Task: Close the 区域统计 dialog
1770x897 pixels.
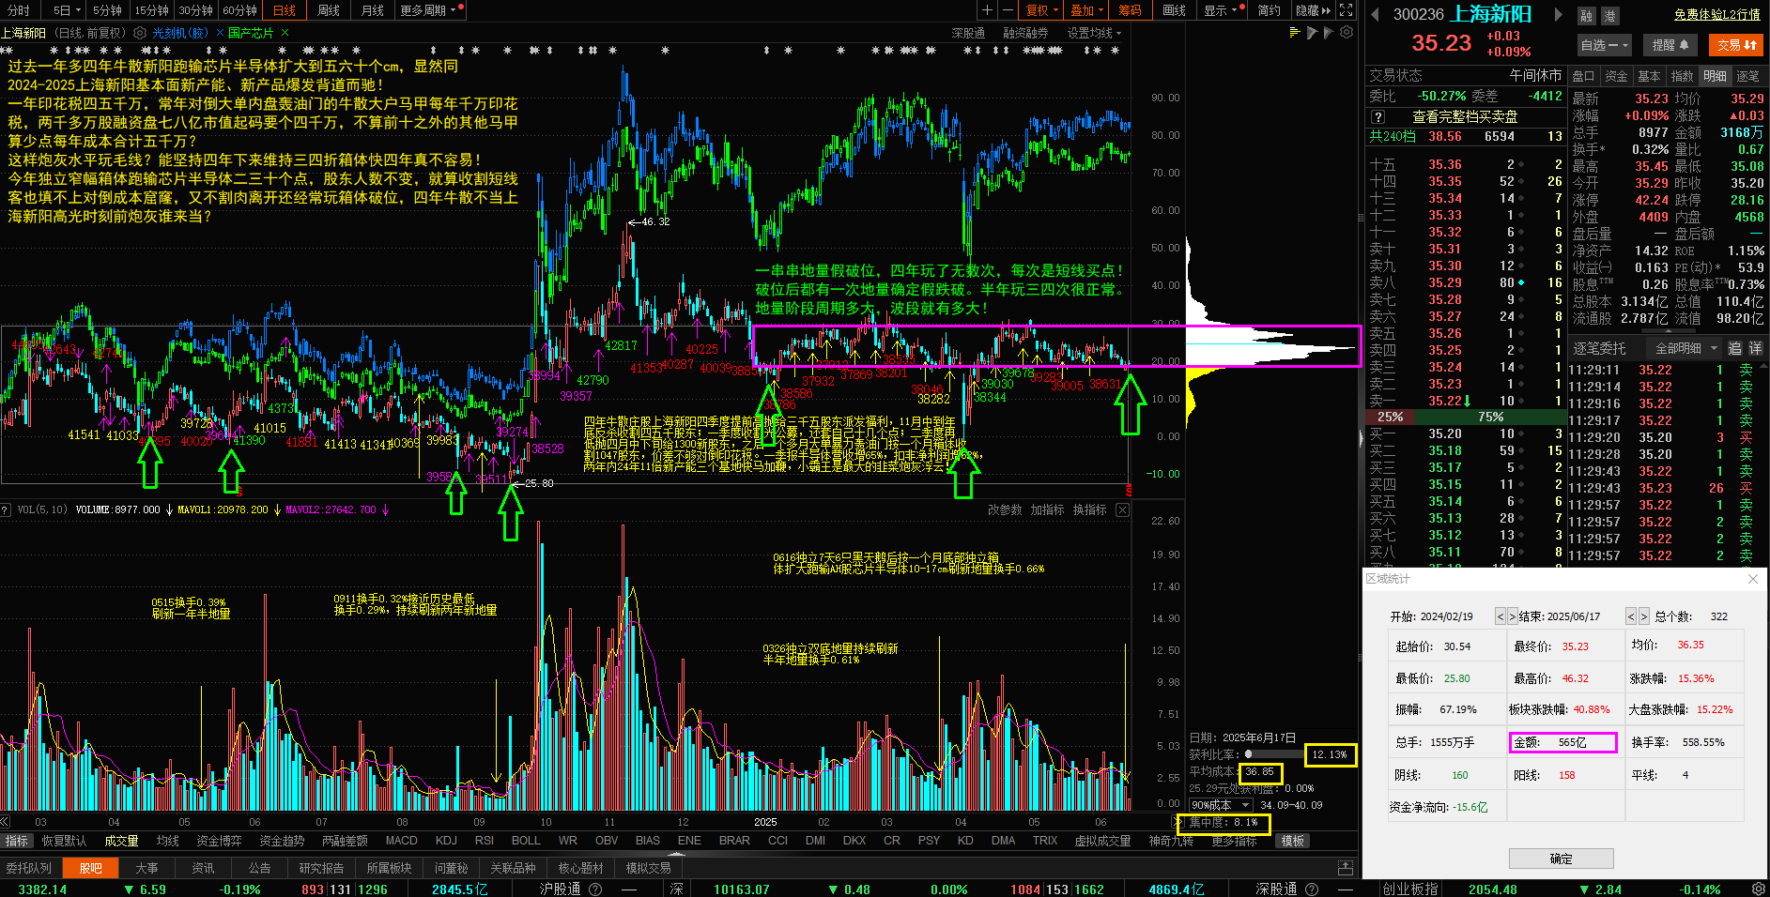Action: pyautogui.click(x=1752, y=579)
